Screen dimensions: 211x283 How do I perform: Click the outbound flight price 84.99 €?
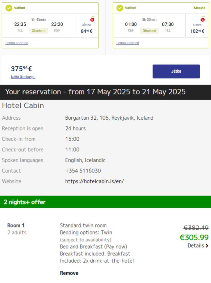point(87,31)
